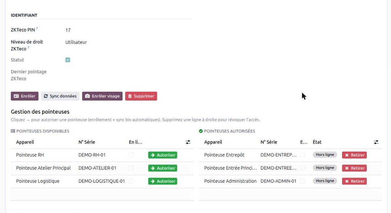
Task: Toggle the Statut checkbox
Action: 68,60
